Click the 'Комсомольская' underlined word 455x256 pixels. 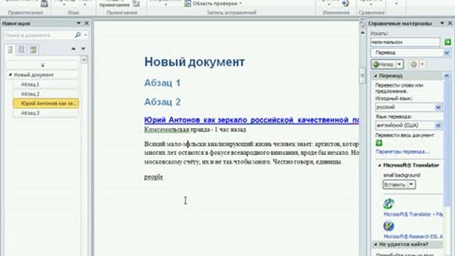[x=166, y=129]
